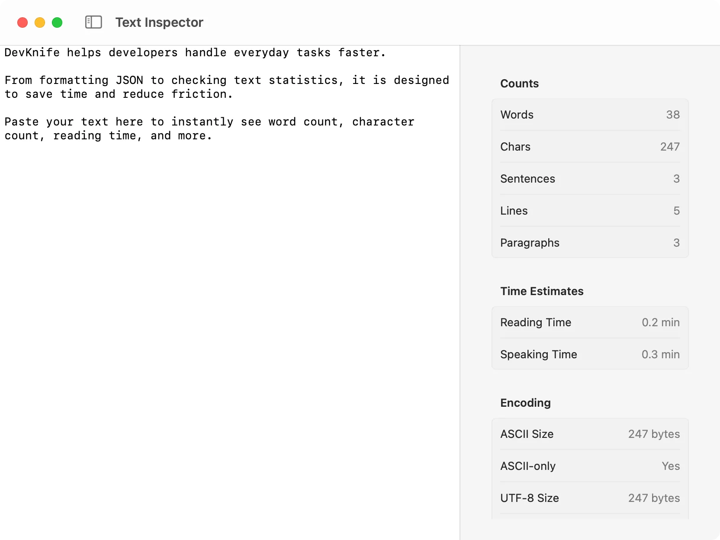Select the Lines count row

point(590,211)
